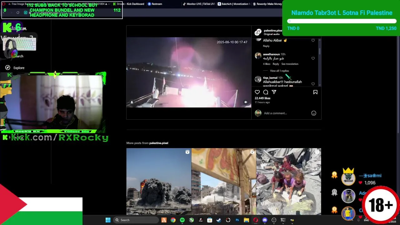
Task: Open tiqa_kamal's profile picture
Action: [x=258, y=79]
